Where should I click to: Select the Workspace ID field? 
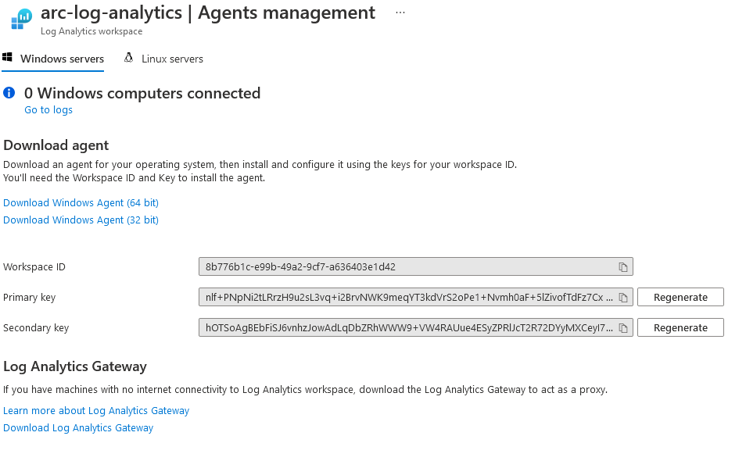[x=416, y=267]
